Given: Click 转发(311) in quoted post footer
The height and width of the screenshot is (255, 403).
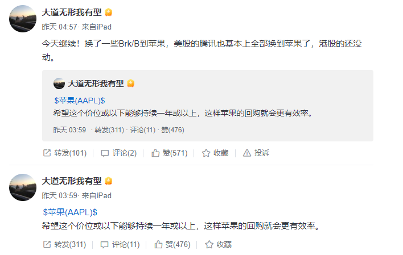Looking at the screenshot, I should coord(109,130).
